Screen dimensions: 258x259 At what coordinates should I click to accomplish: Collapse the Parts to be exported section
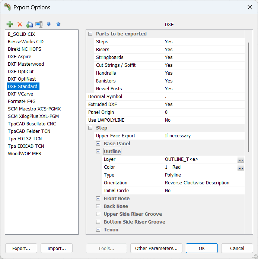click(90, 34)
